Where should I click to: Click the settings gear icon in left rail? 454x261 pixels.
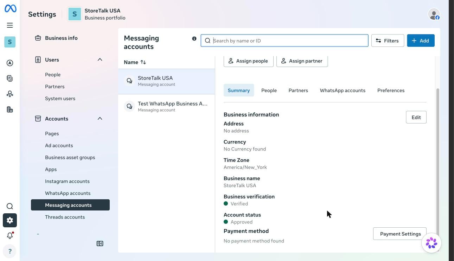(x=10, y=220)
